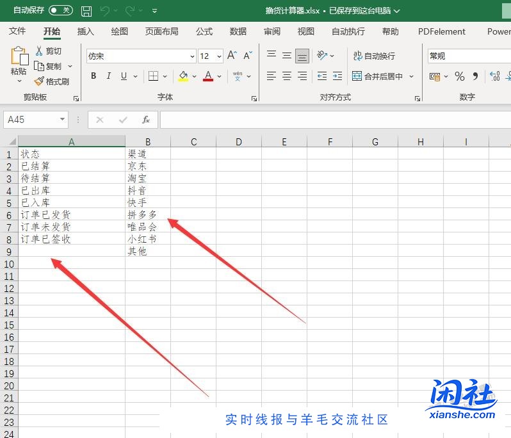Viewport: 511px width, 438px height.
Task: Click percent style icon
Action: tap(460, 77)
